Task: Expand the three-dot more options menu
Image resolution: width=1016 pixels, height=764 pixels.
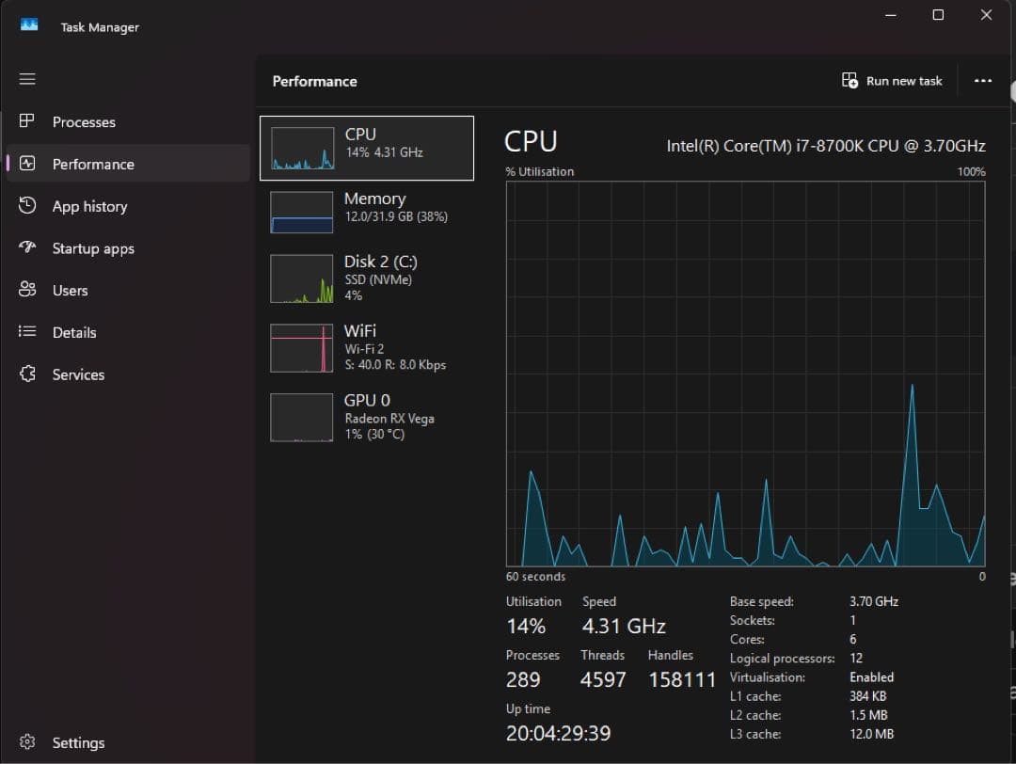Action: coord(983,81)
